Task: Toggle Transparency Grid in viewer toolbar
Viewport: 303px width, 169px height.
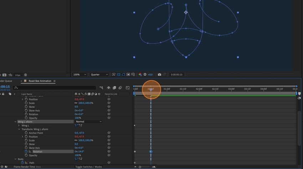Action: click(118, 74)
